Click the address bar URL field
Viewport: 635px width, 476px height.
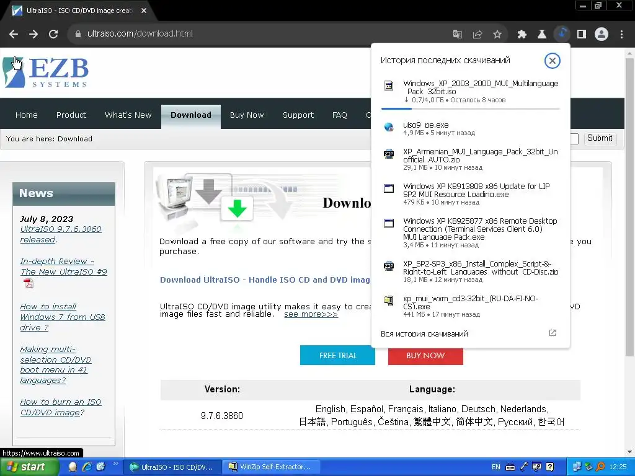(x=259, y=34)
